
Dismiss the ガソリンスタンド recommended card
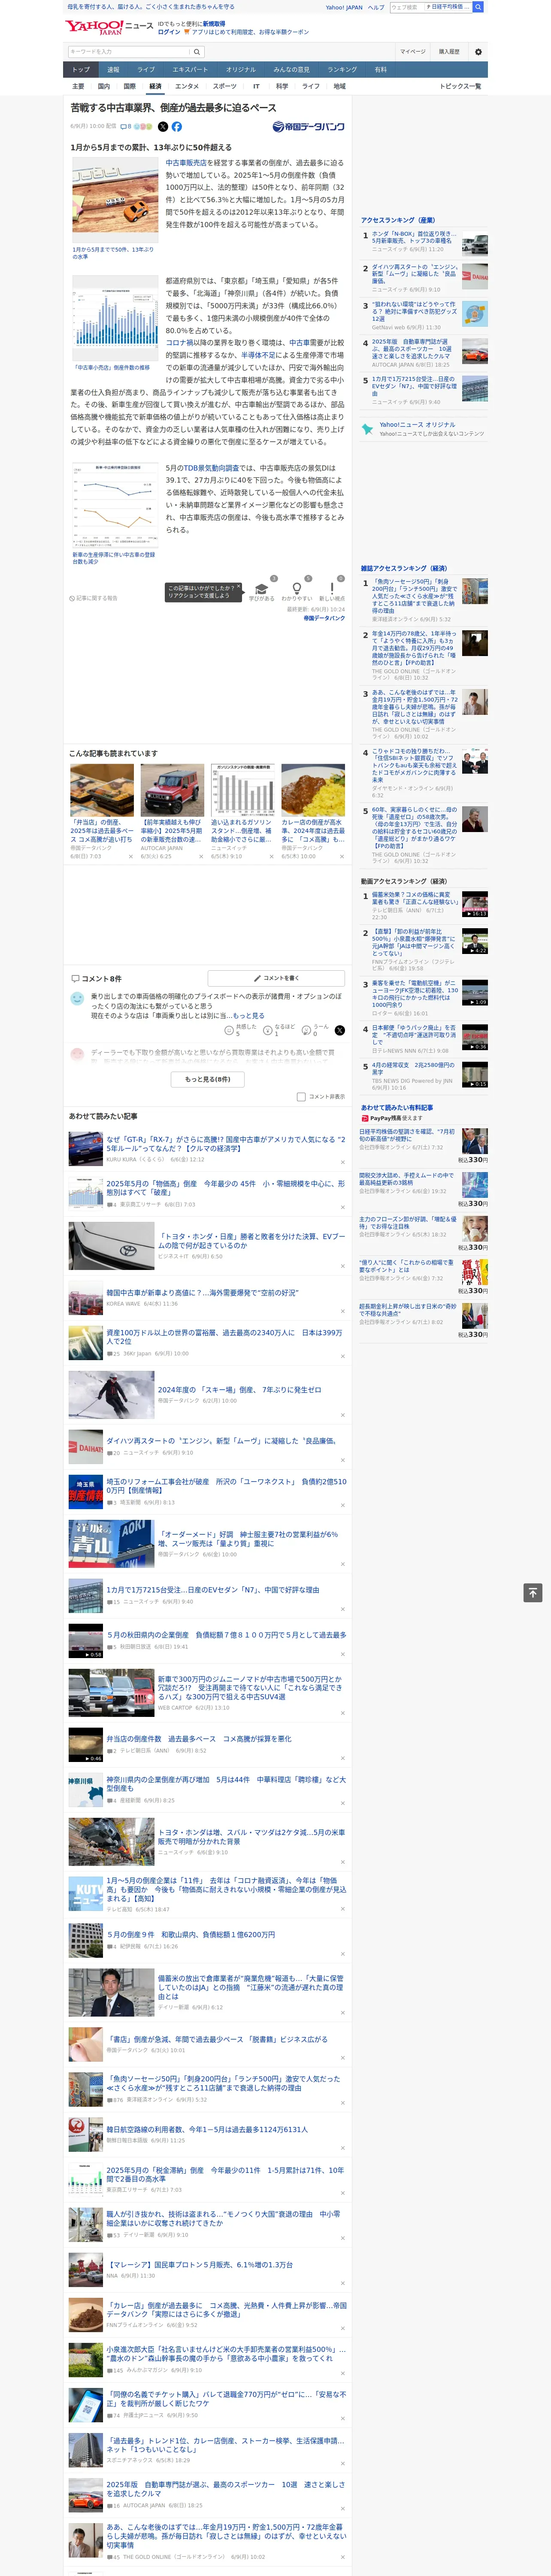[271, 856]
